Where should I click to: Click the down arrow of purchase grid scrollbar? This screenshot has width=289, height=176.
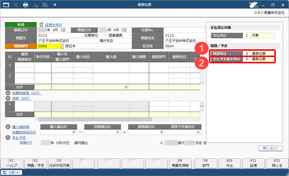pos(202,83)
